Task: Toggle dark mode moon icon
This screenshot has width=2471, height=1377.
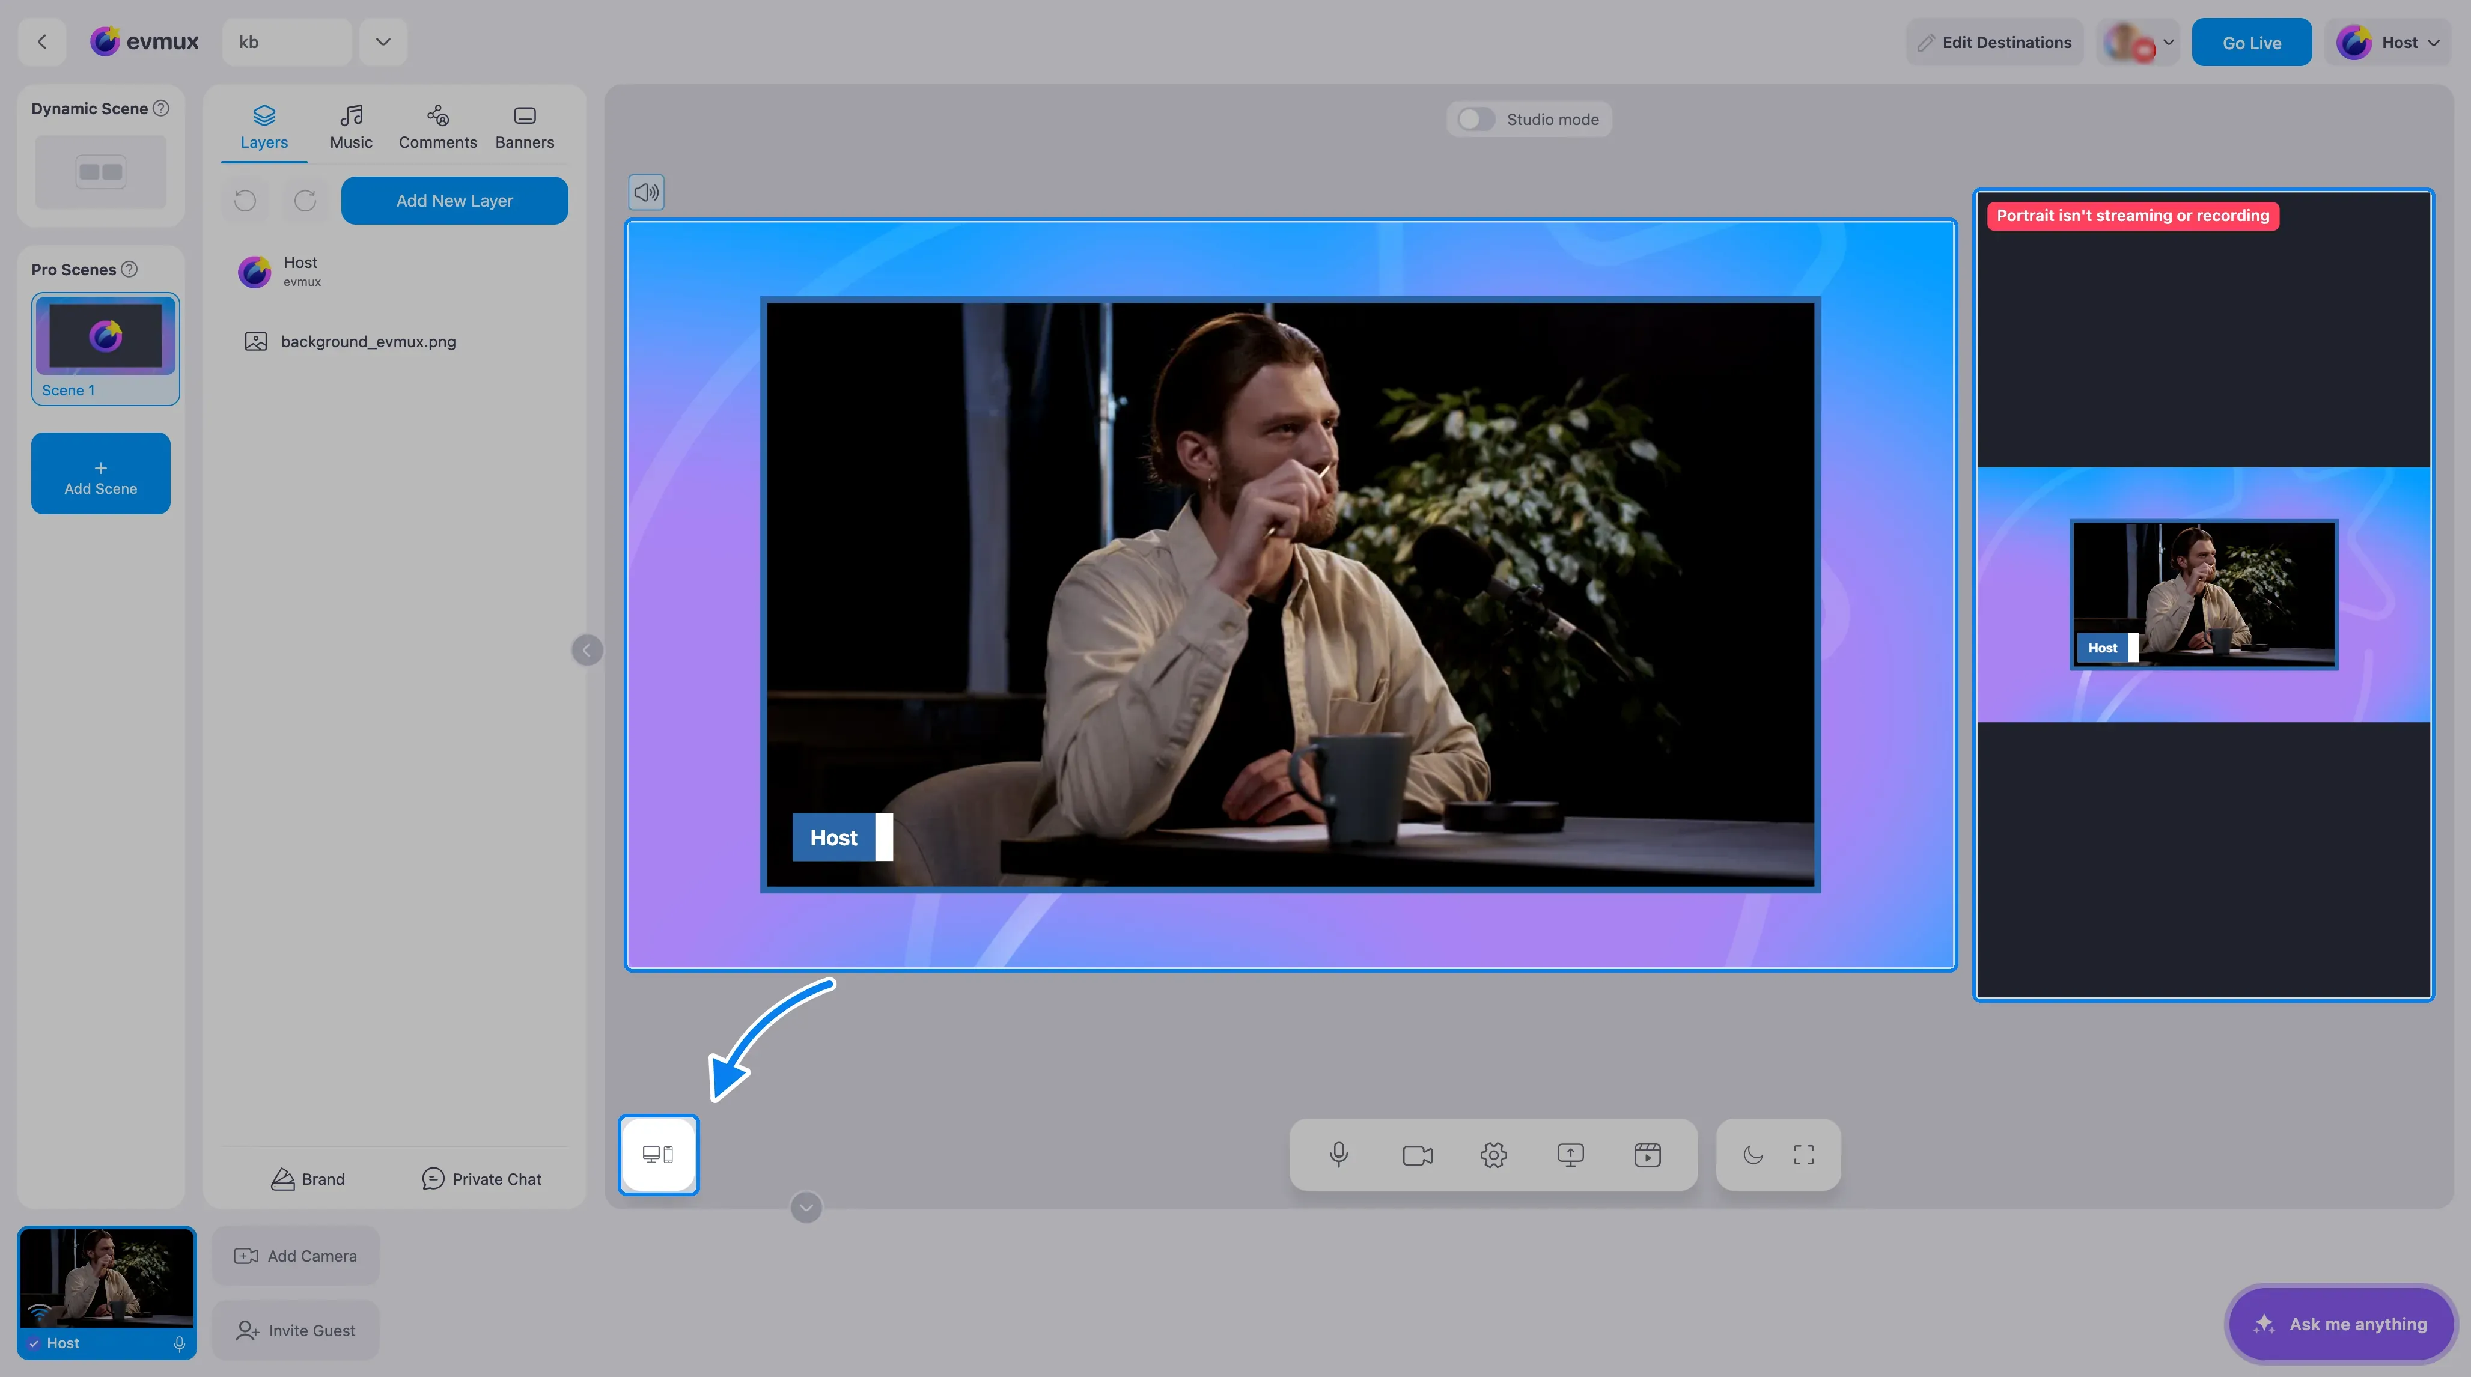Action: 1752,1155
